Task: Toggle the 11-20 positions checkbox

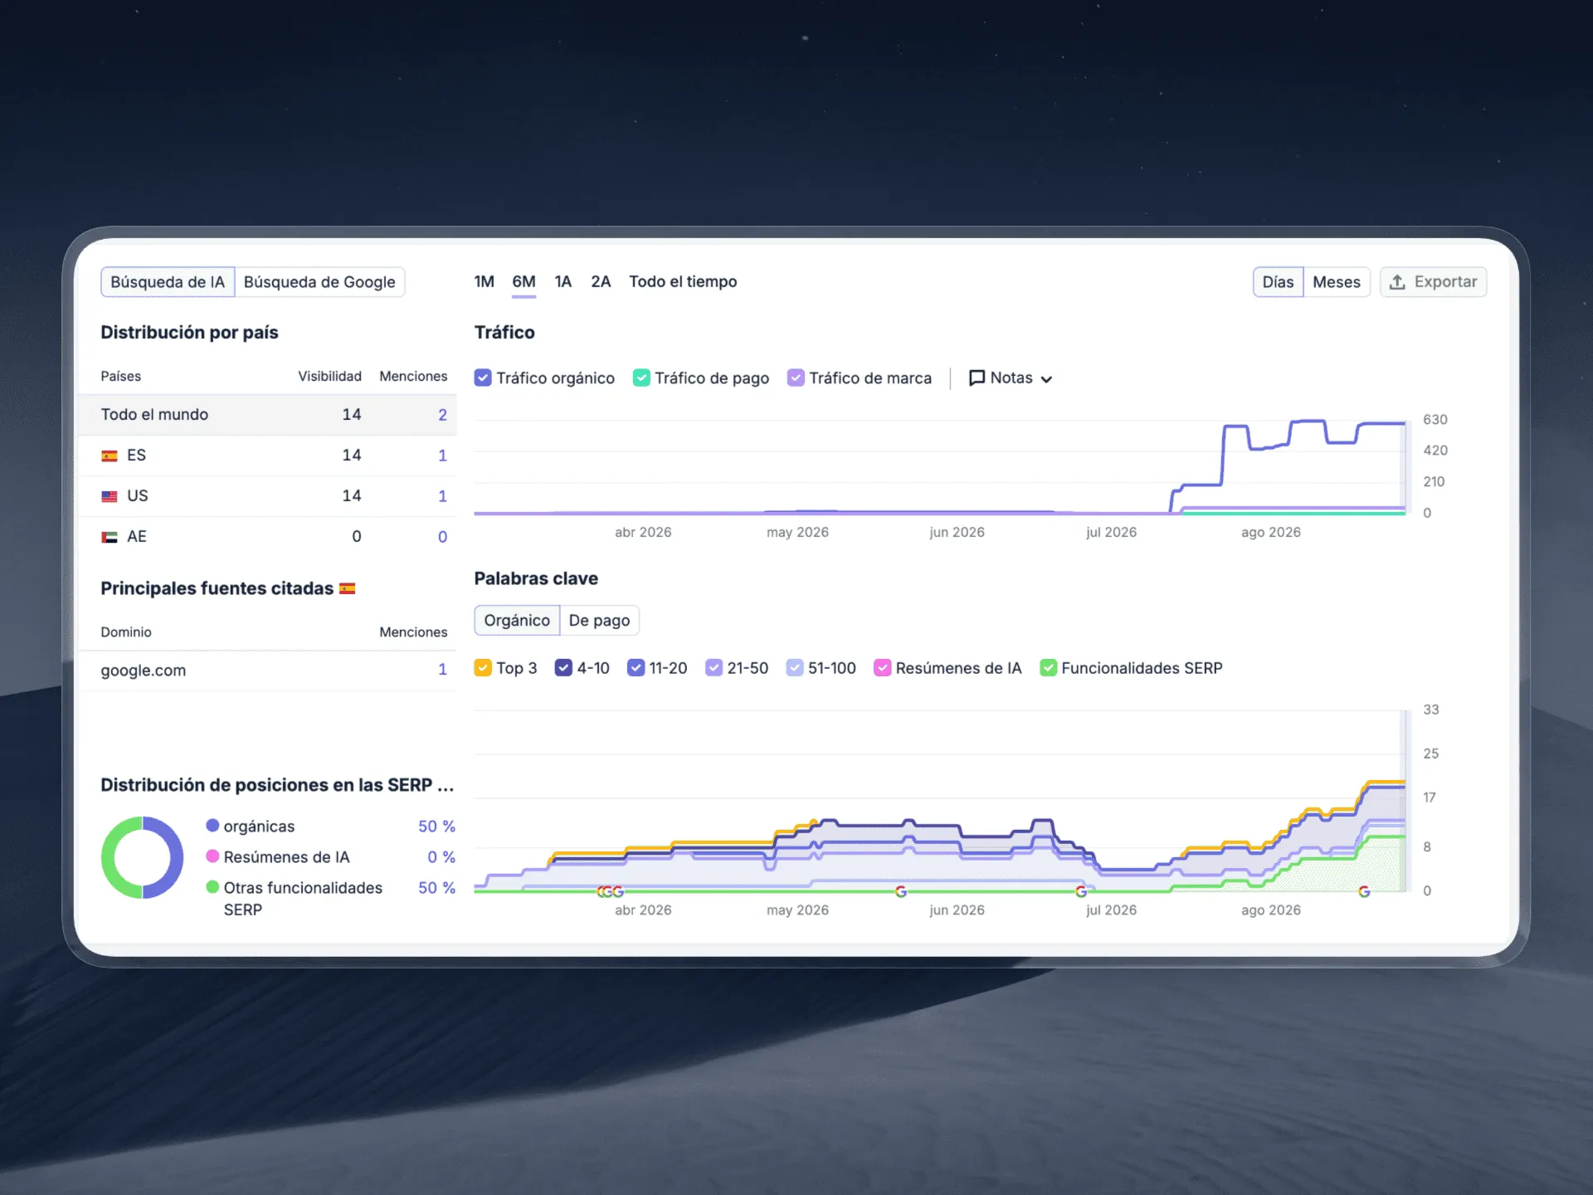Action: pos(636,668)
